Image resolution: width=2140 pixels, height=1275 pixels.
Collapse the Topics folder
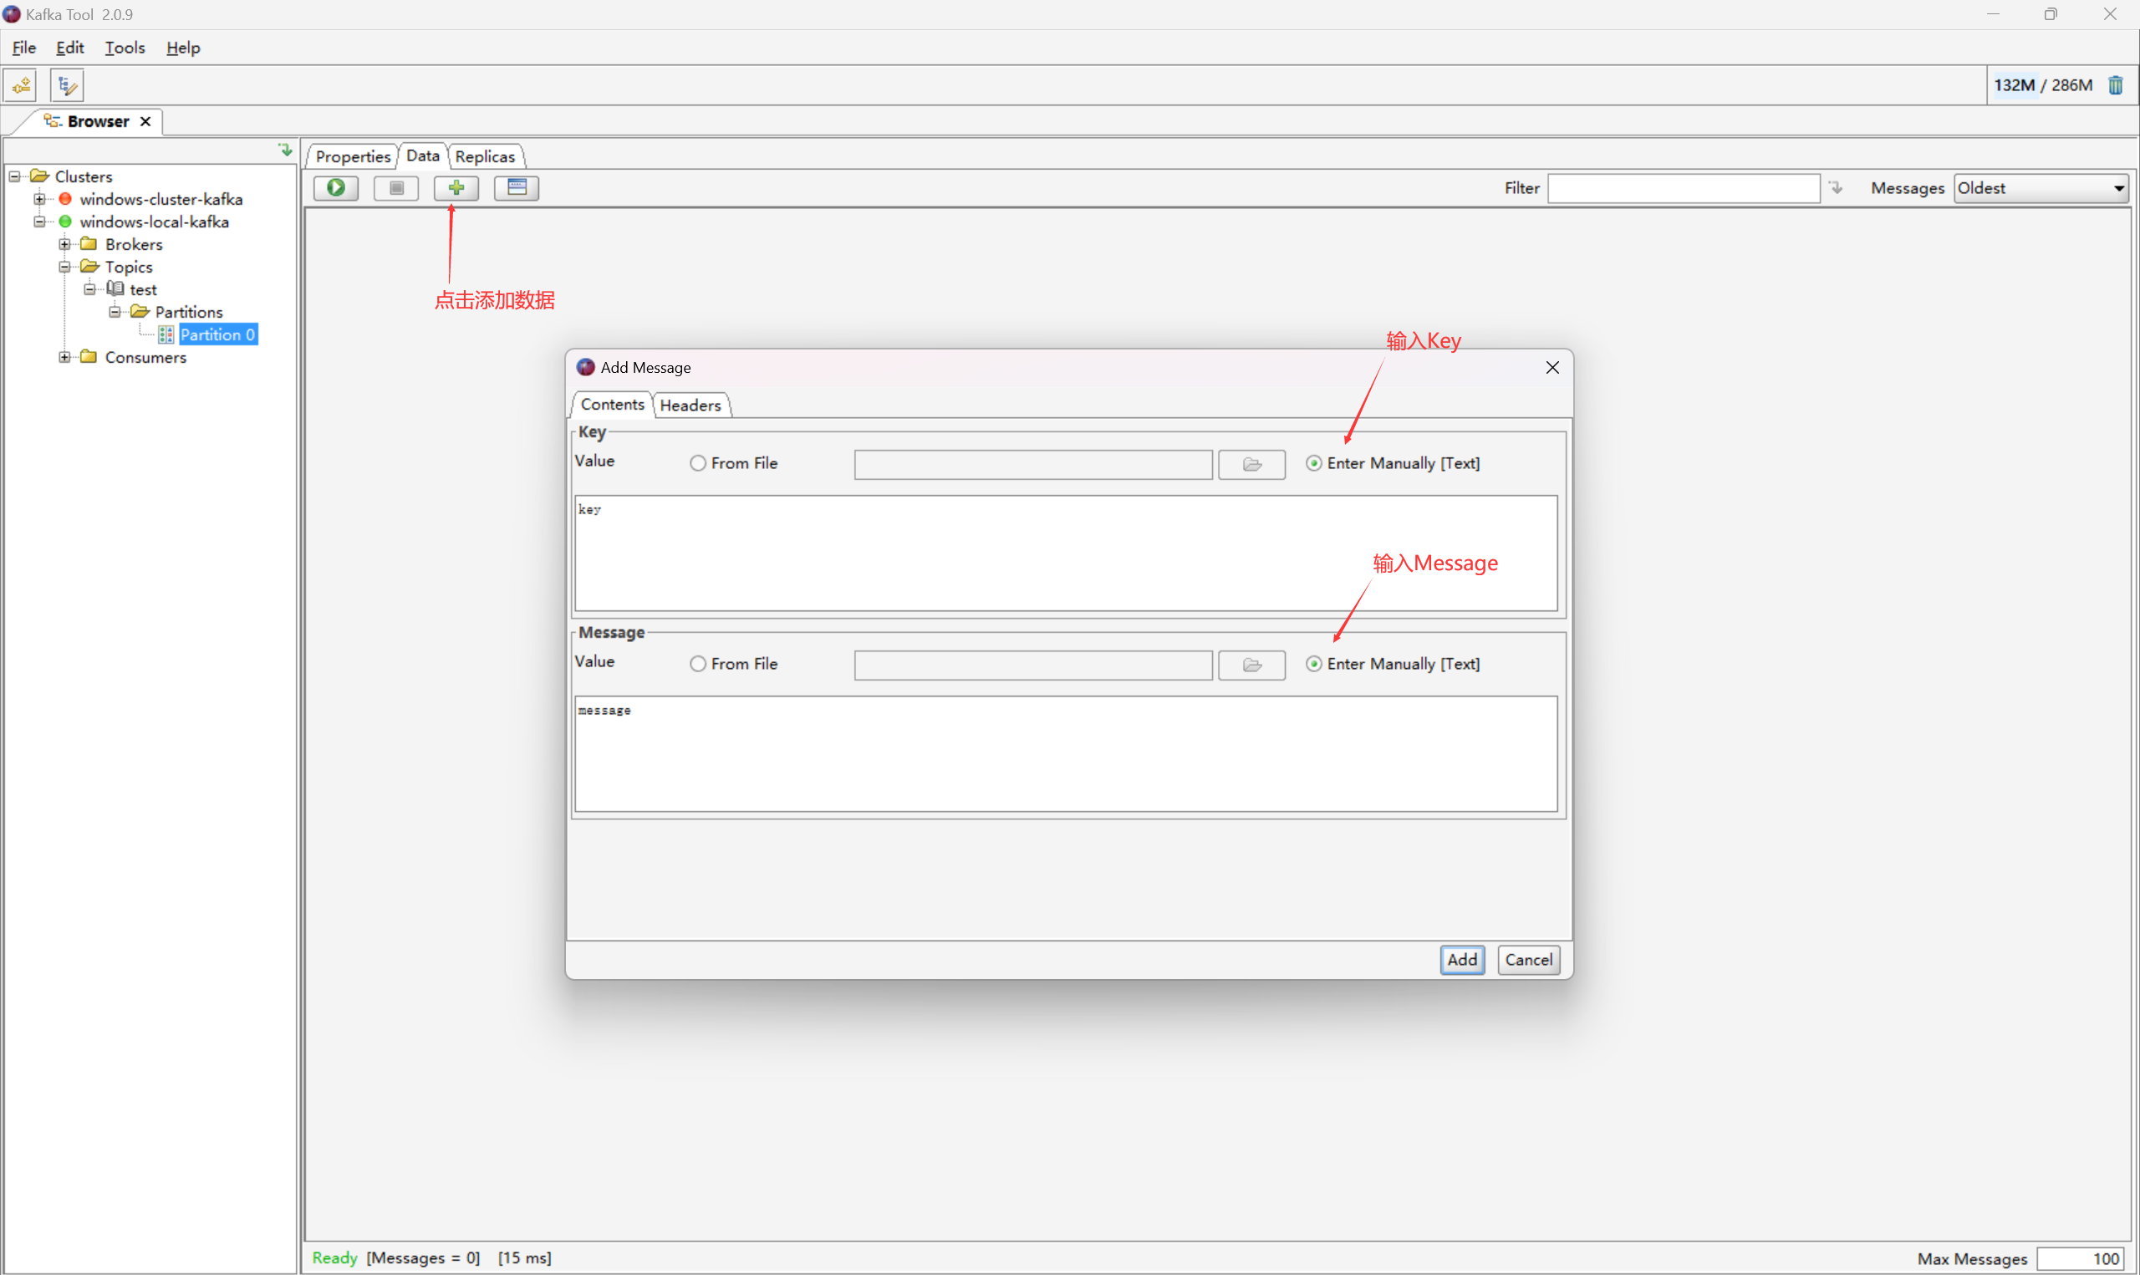[64, 267]
